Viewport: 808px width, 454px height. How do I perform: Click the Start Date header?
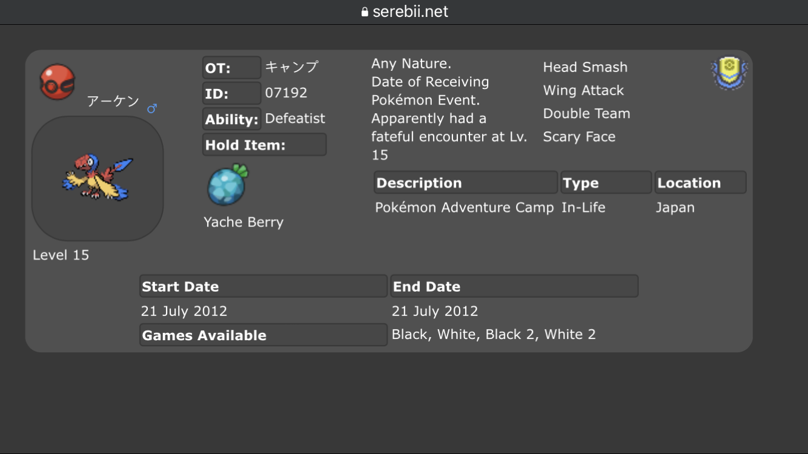point(263,286)
